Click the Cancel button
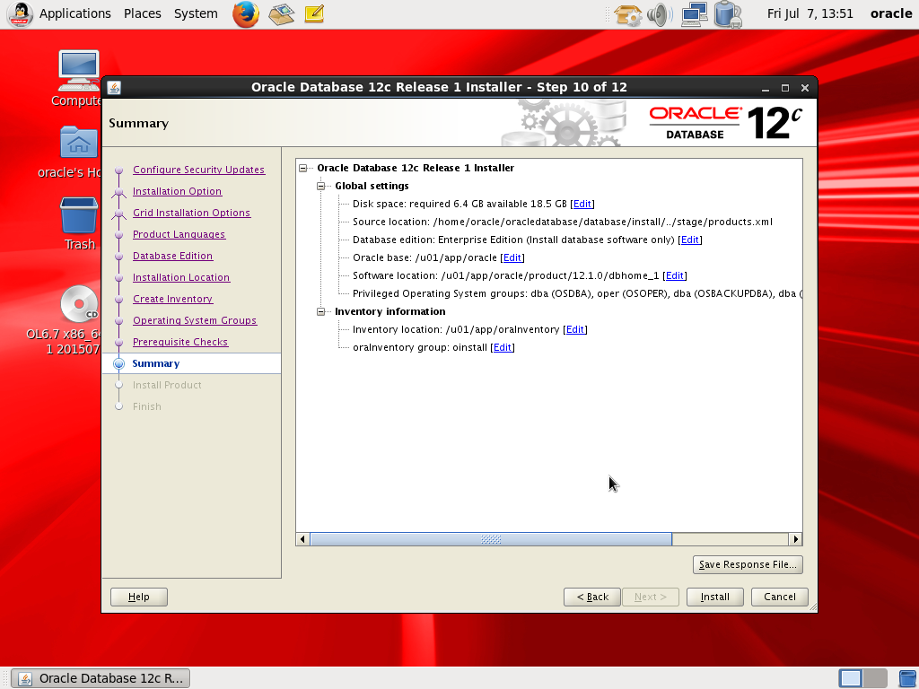The height and width of the screenshot is (689, 919). coord(780,597)
